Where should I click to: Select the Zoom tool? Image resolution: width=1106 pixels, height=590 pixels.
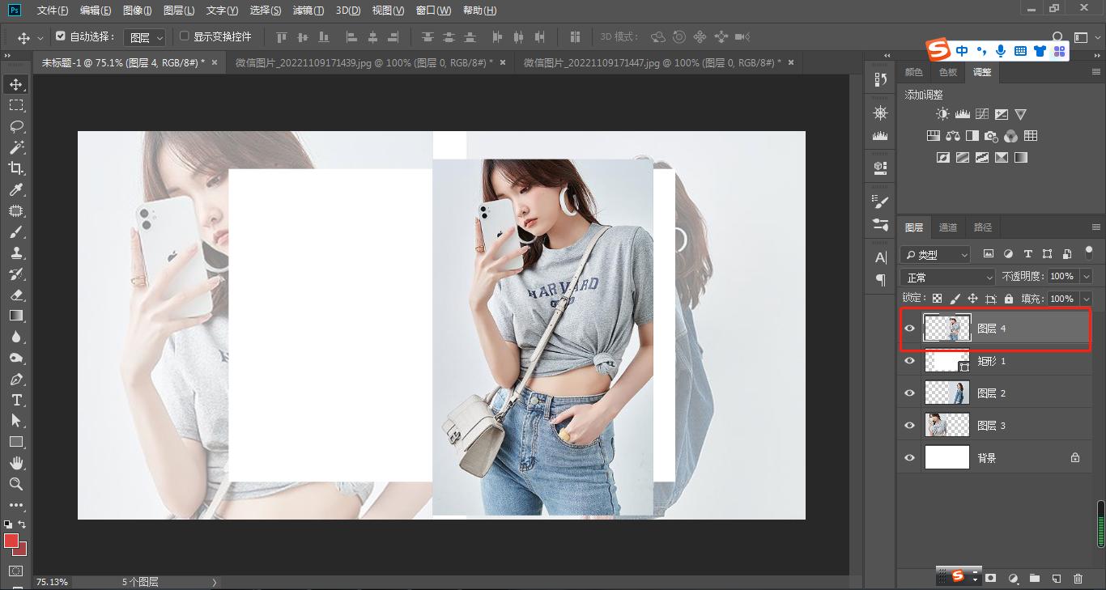[16, 484]
